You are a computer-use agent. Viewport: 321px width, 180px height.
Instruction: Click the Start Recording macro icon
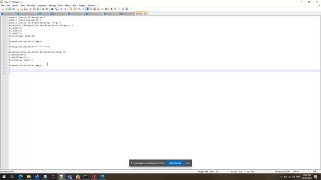click(x=111, y=9)
